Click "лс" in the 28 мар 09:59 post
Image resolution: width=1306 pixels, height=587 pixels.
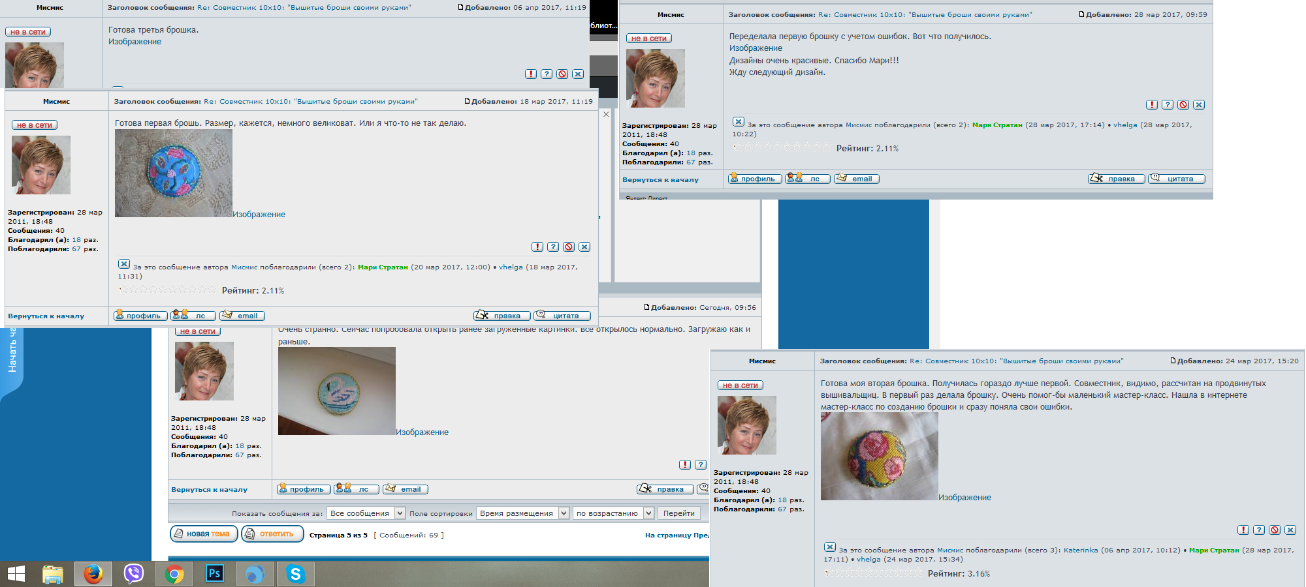click(808, 179)
